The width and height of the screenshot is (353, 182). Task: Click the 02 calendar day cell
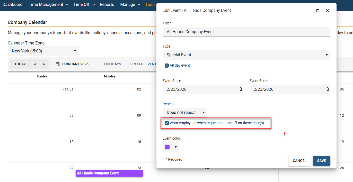[109, 97]
